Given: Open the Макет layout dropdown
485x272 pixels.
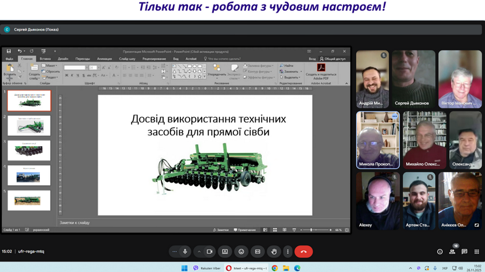Looking at the screenshot, I should [52, 66].
